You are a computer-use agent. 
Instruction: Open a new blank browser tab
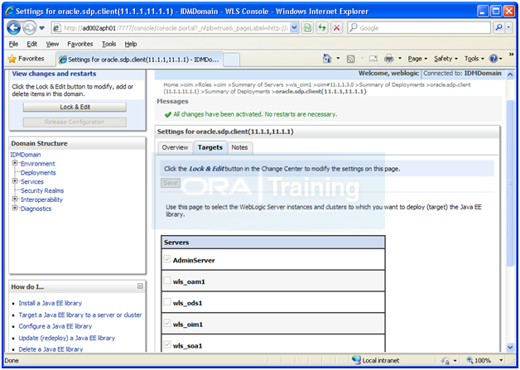coord(232,60)
